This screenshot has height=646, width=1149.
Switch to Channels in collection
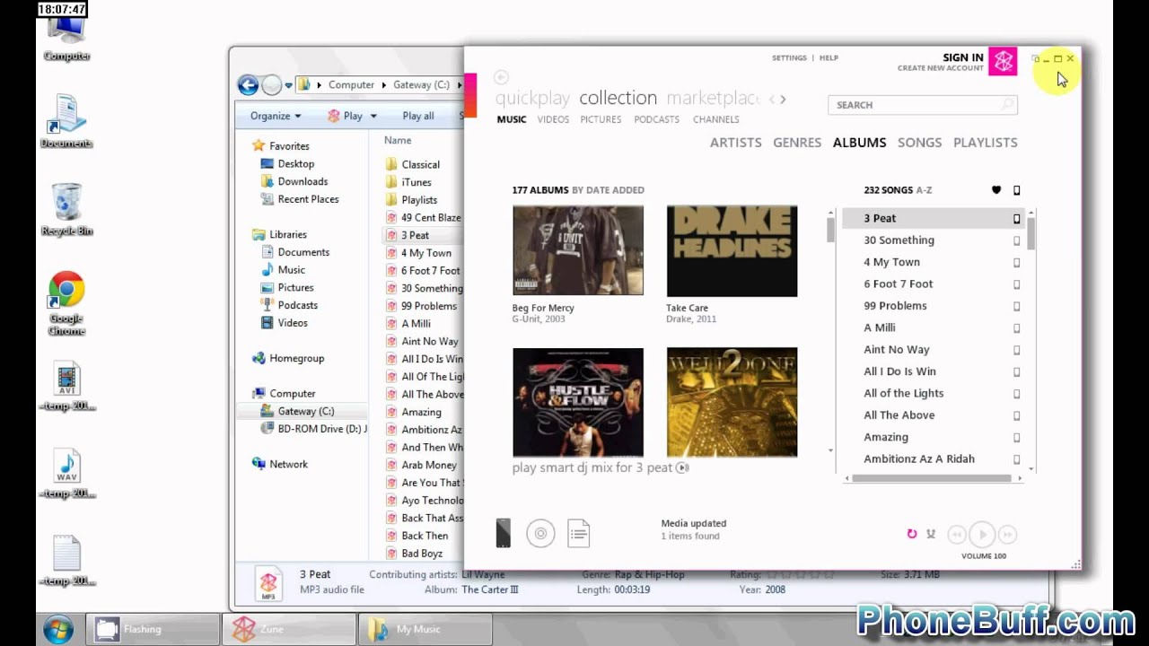click(x=715, y=119)
